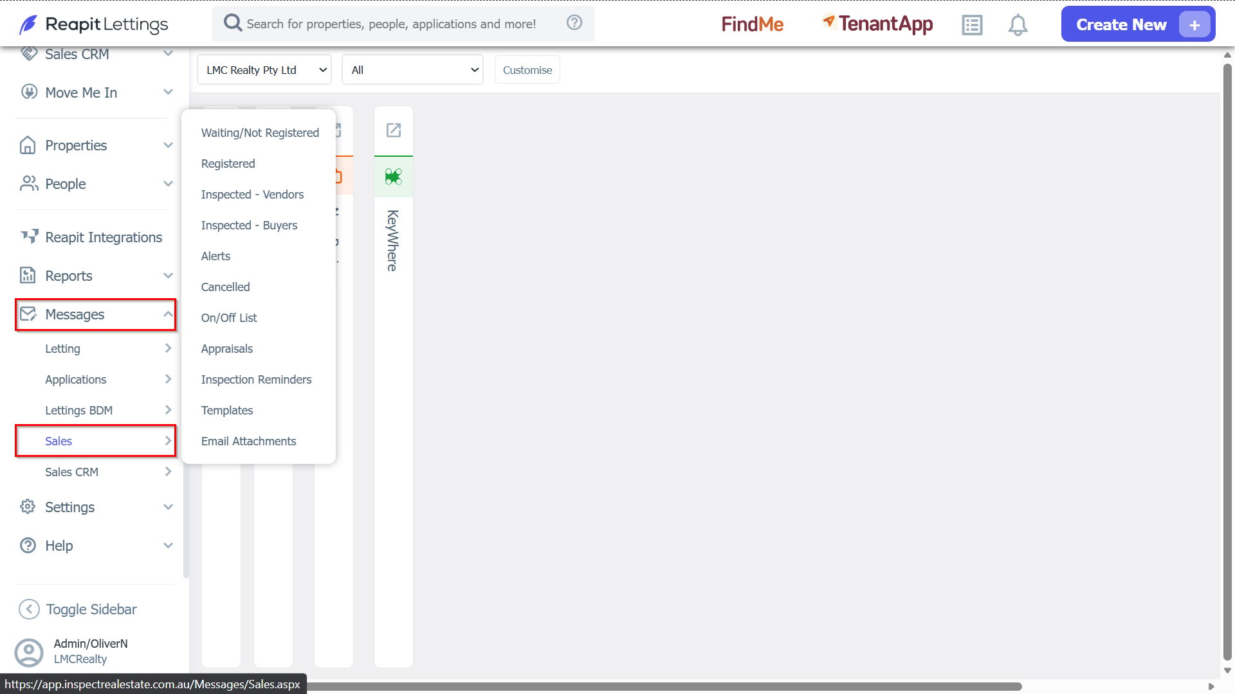Open the All filter dropdown
Screen dimensions: 1235x694
point(412,70)
